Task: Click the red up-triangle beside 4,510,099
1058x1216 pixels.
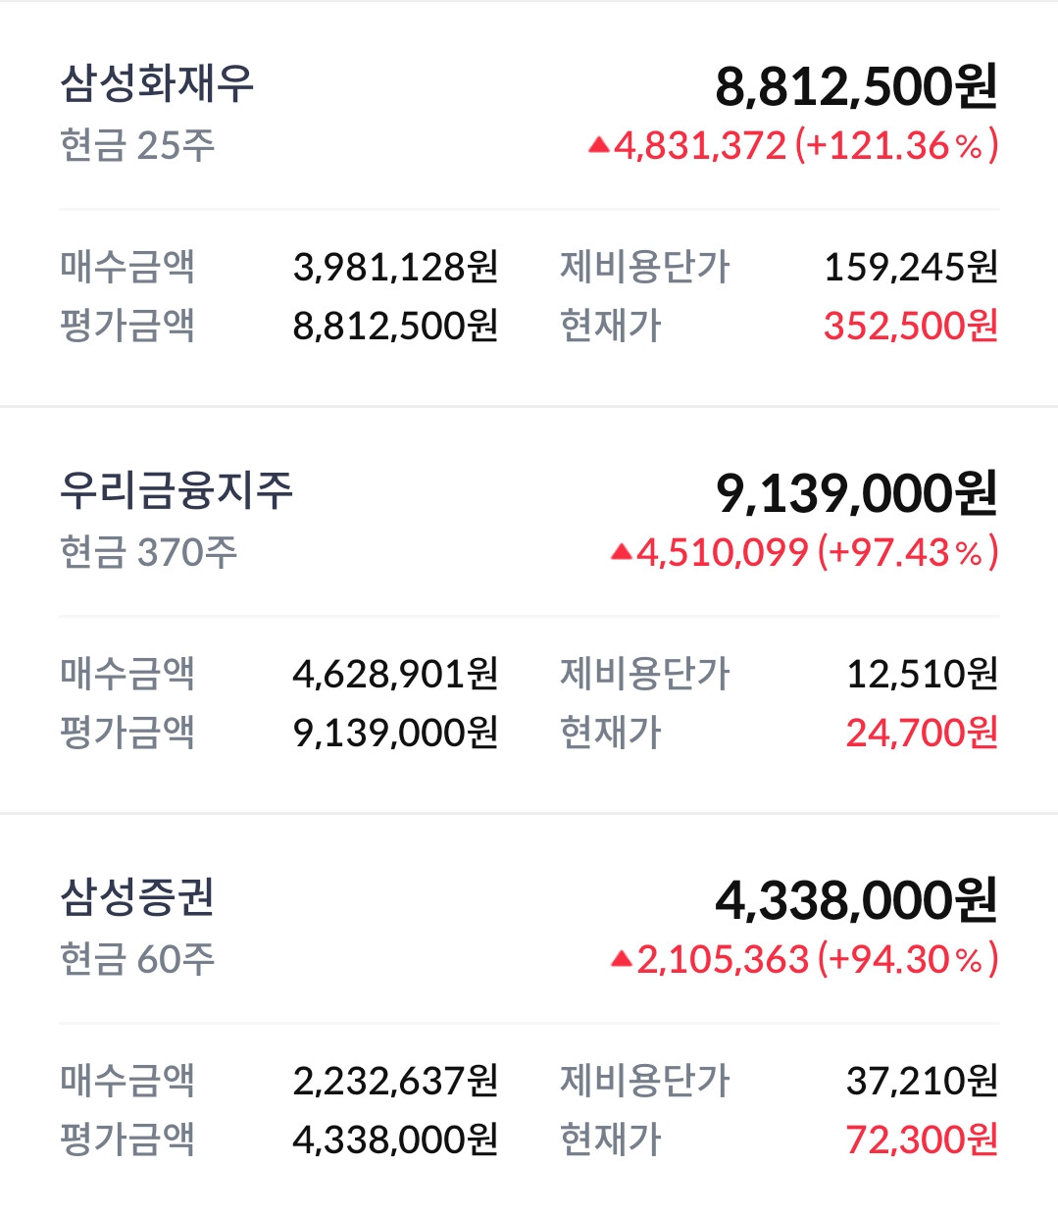Action: coord(622,553)
